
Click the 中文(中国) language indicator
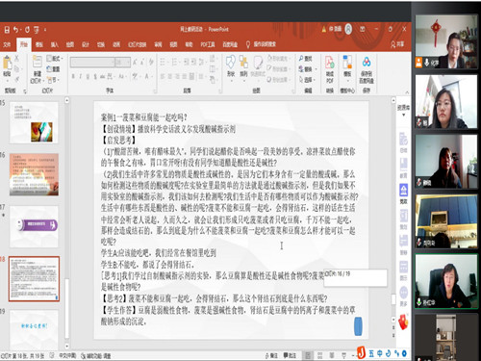pyautogui.click(x=67, y=355)
